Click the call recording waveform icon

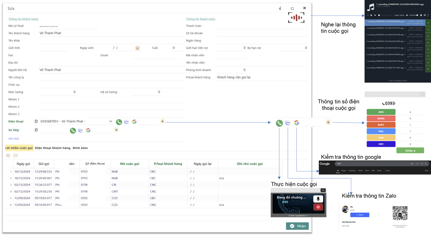point(296,18)
